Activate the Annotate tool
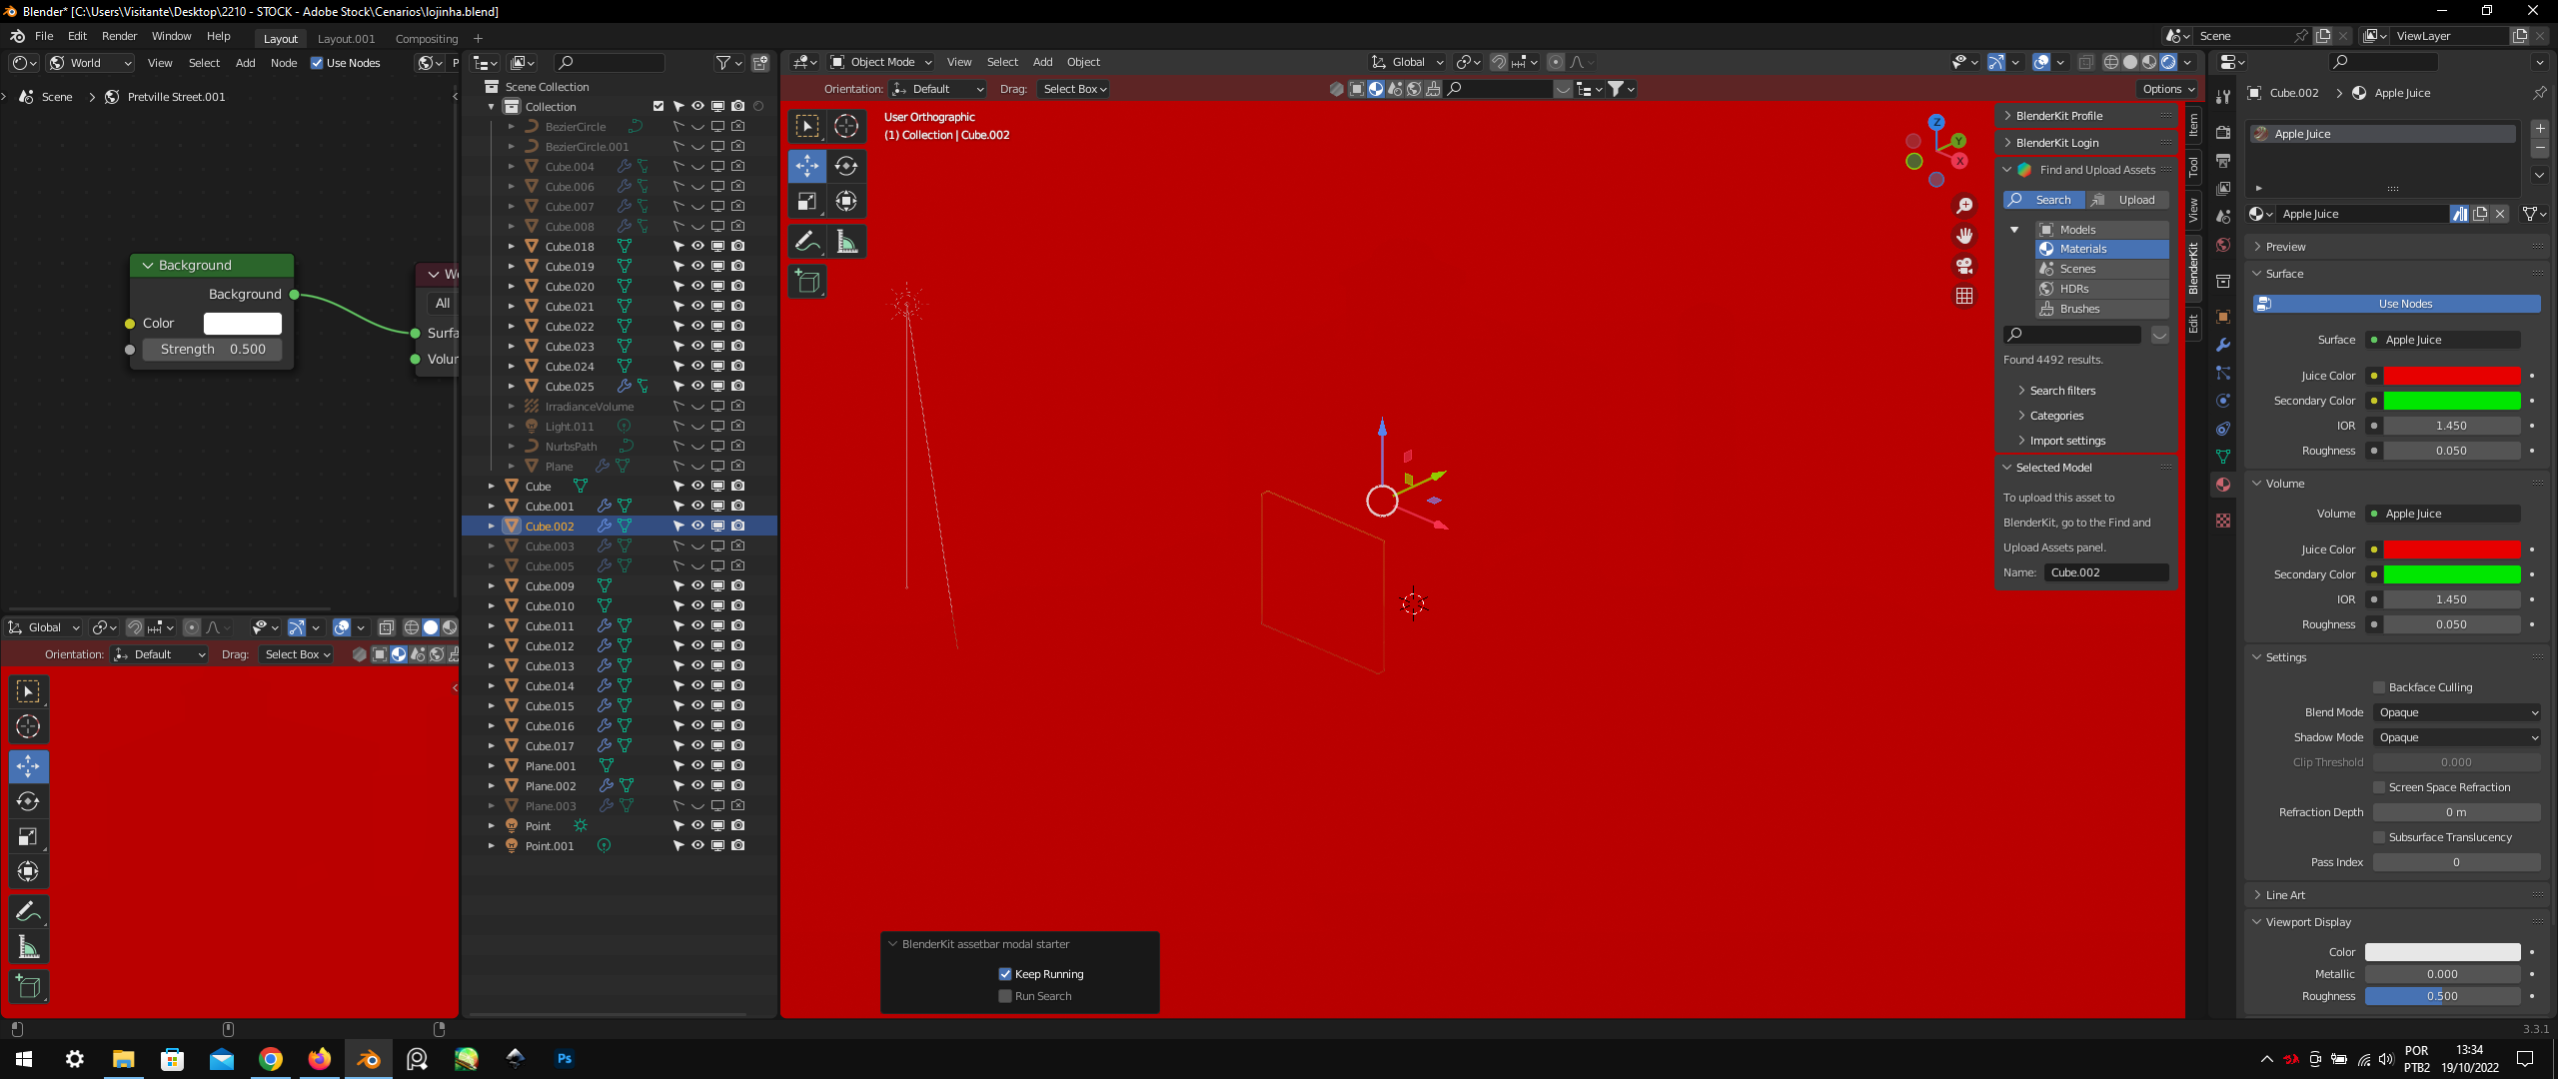The width and height of the screenshot is (2558, 1079). [806, 241]
